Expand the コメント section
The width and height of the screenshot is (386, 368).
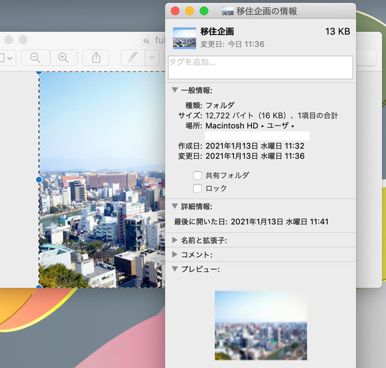pos(175,254)
